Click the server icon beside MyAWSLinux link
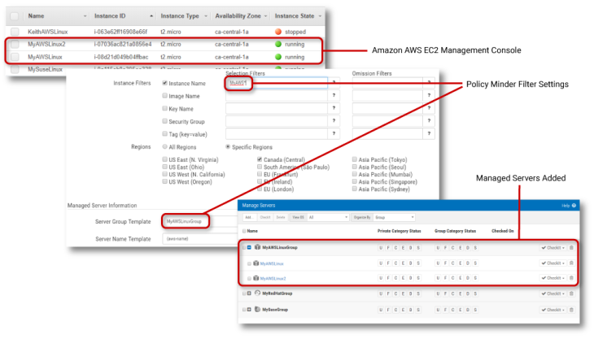 coord(256,263)
